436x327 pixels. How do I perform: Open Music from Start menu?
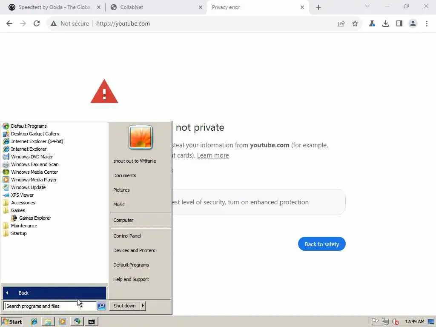pyautogui.click(x=119, y=204)
